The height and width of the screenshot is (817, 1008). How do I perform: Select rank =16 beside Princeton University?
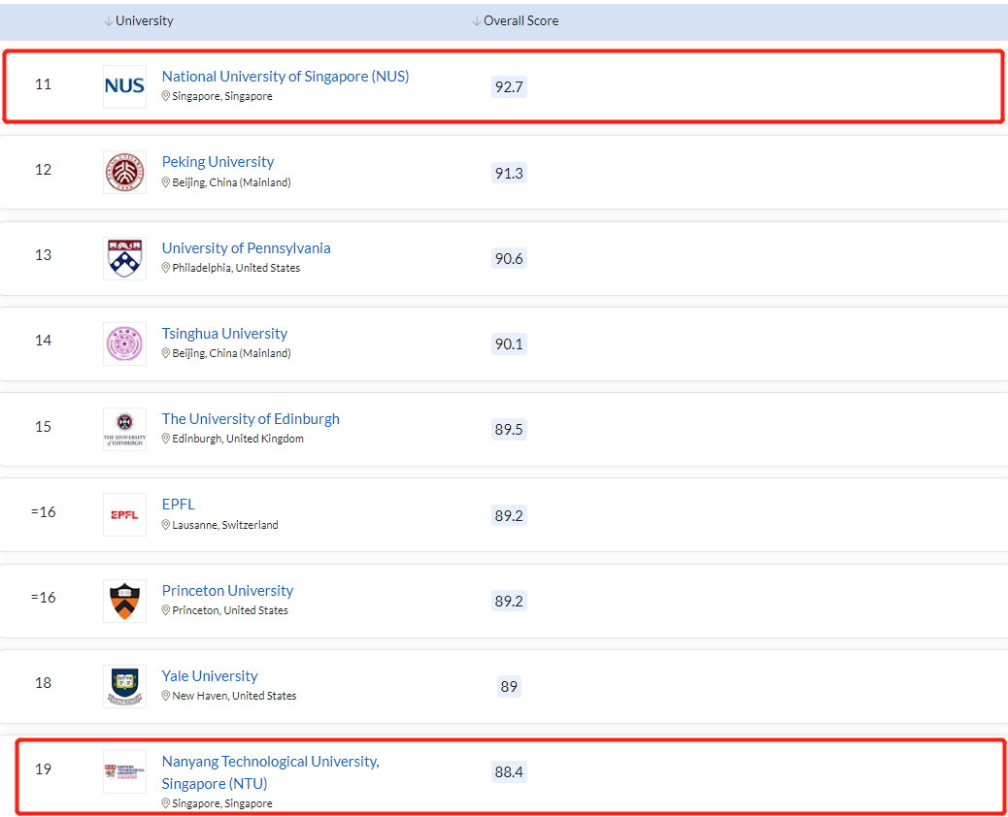pos(43,598)
